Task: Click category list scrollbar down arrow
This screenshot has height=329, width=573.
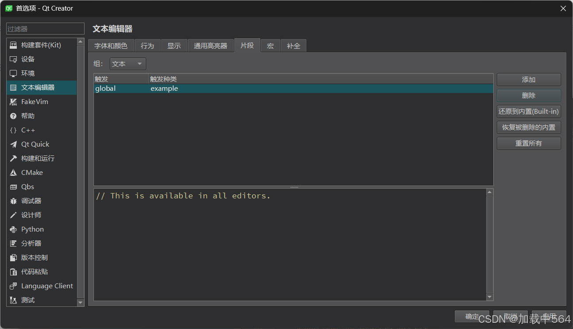Action: pyautogui.click(x=80, y=302)
